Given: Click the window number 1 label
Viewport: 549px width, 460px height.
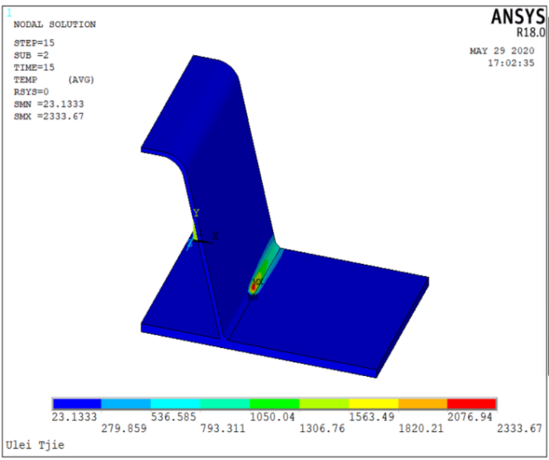Looking at the screenshot, I should [9, 13].
